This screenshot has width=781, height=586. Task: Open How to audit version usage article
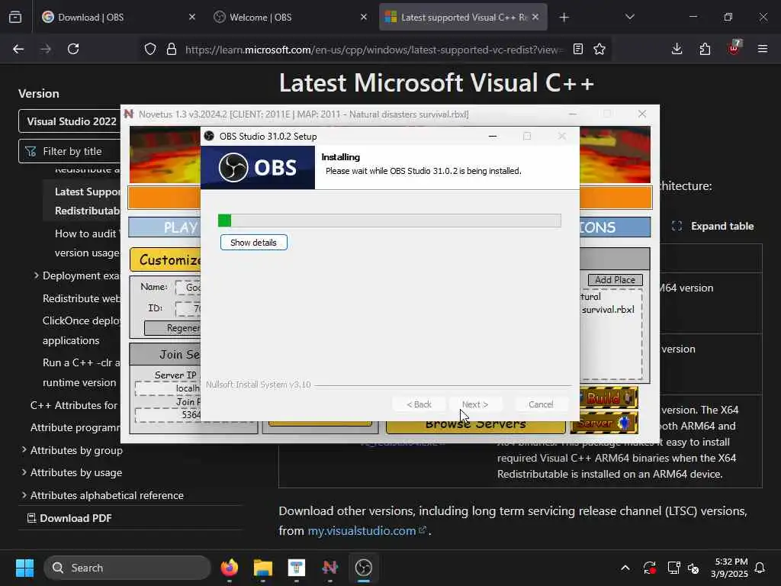[87, 243]
